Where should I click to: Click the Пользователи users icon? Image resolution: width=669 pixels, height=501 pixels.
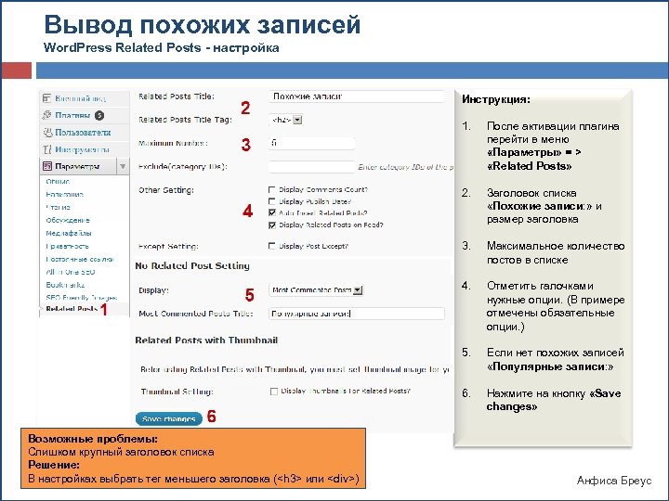(47, 133)
